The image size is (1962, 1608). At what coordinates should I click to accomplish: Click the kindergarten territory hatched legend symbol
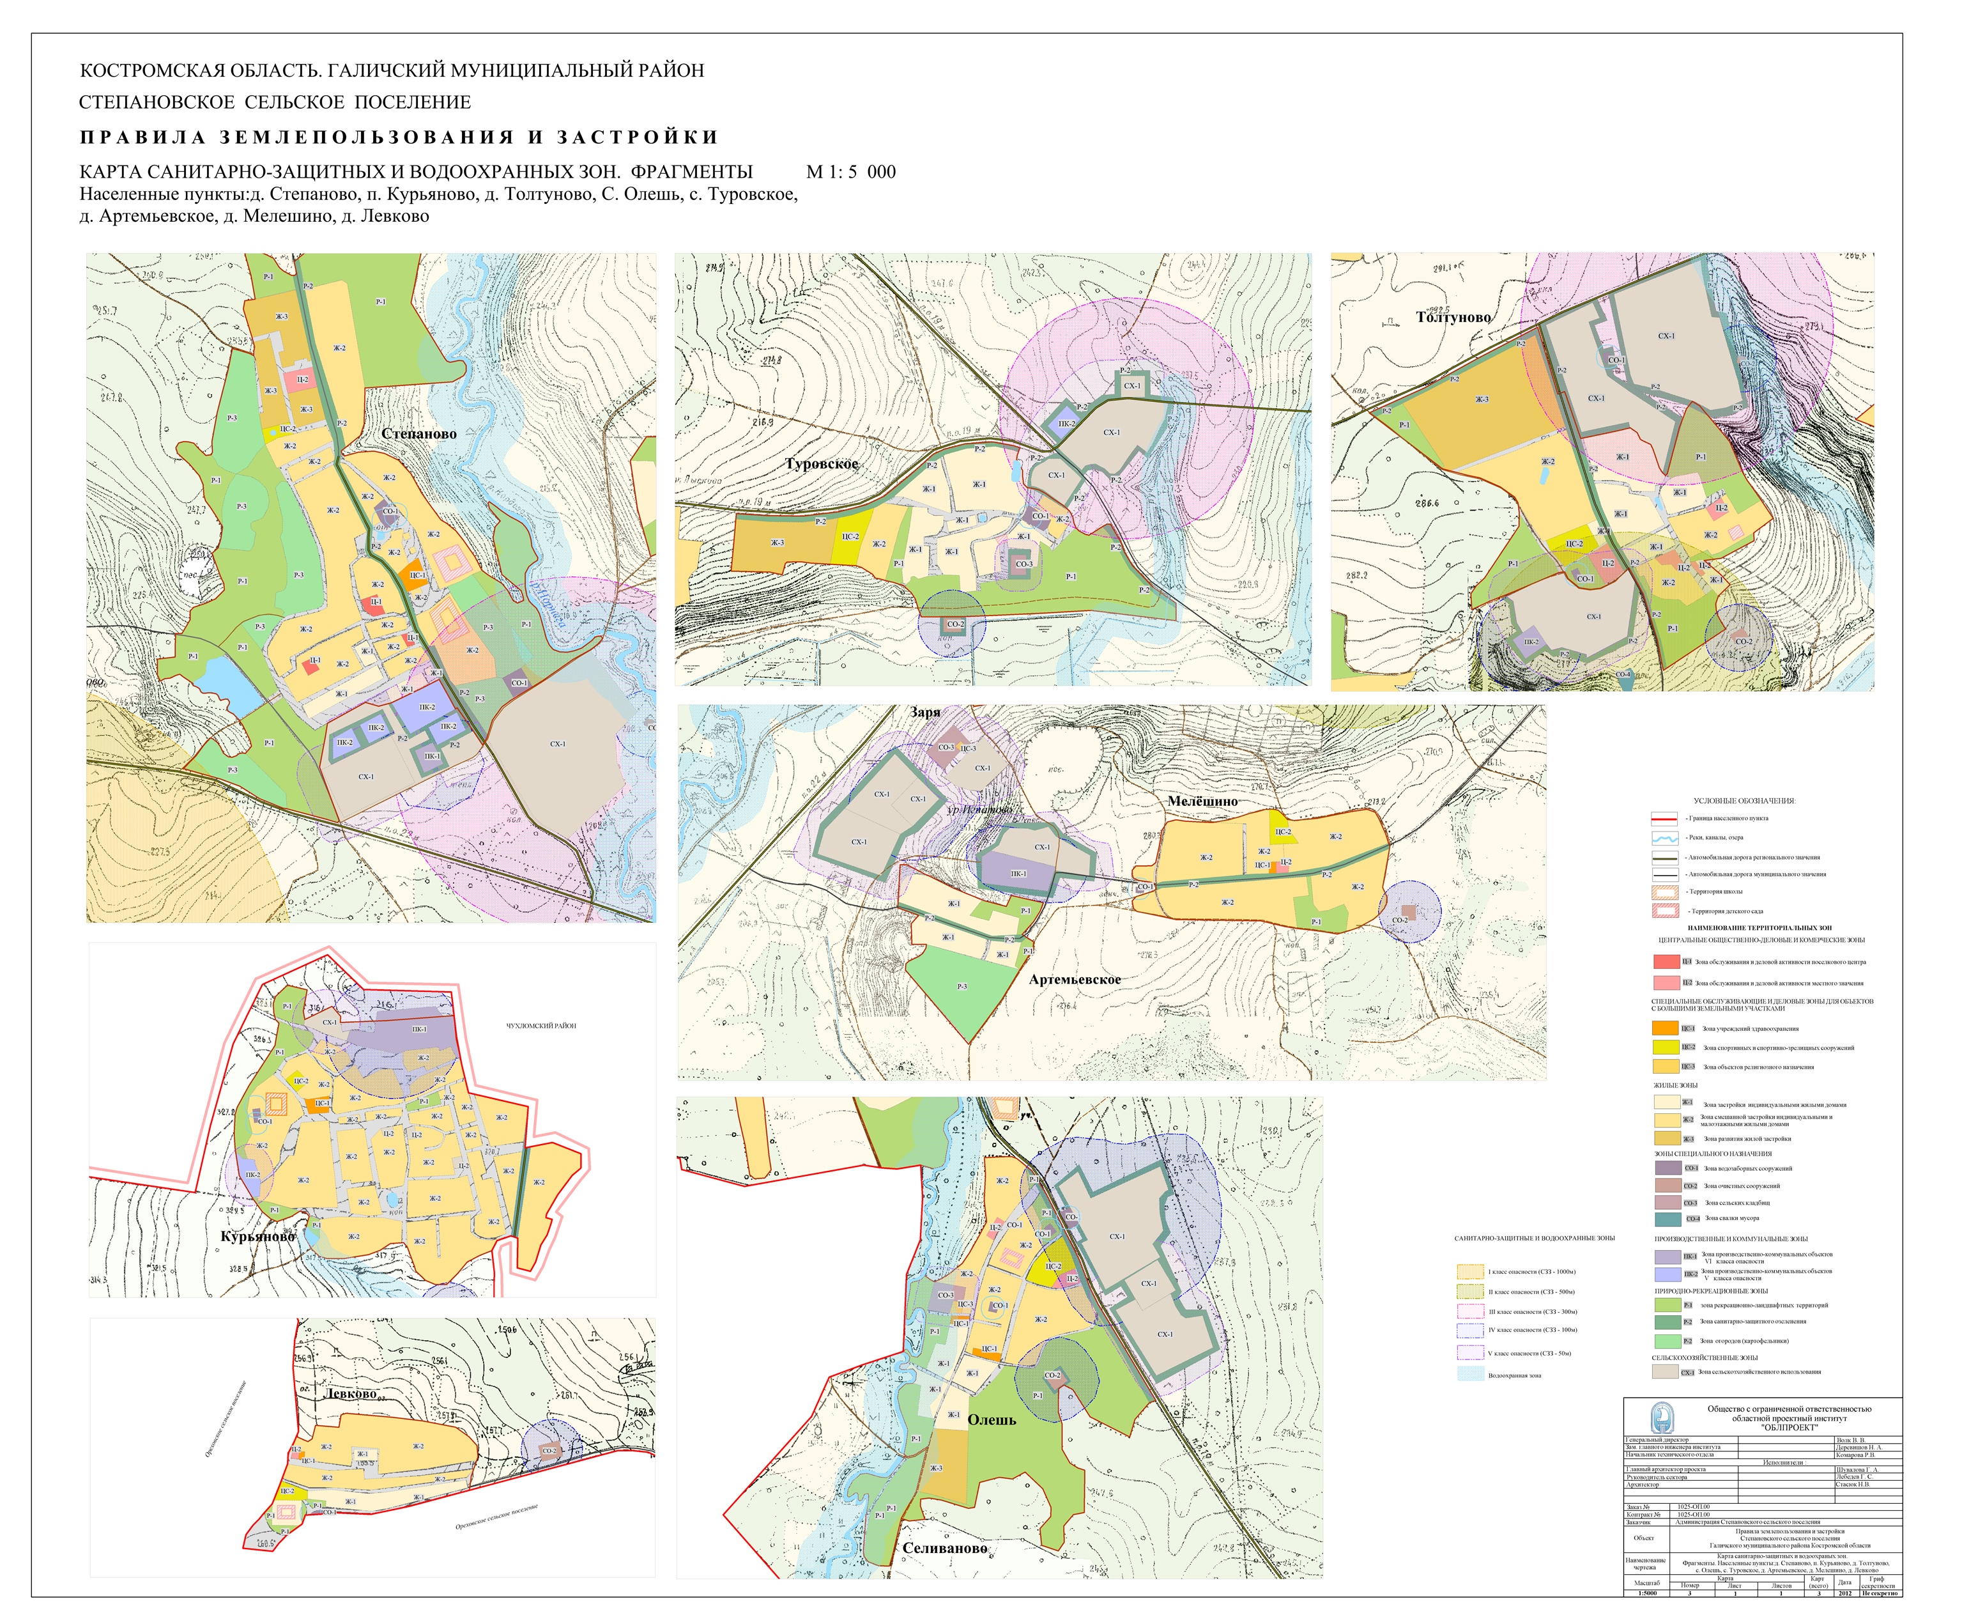1665,911
